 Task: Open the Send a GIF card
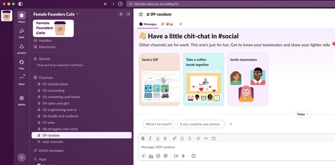[x=159, y=79]
